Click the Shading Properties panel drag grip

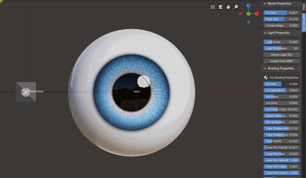click(x=298, y=68)
